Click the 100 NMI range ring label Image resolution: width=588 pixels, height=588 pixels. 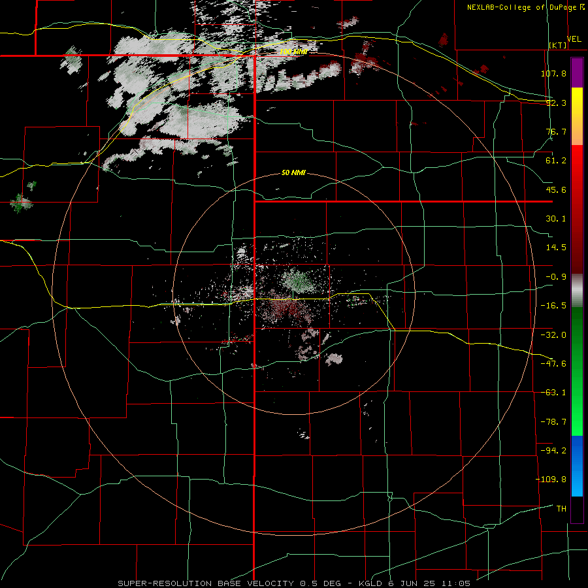(x=293, y=52)
